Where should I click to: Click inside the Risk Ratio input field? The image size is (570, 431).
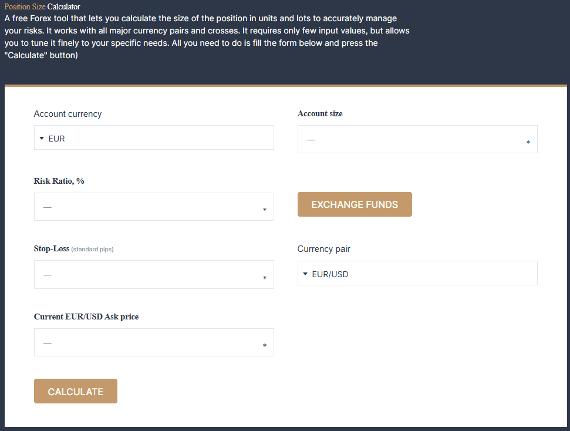click(x=154, y=207)
